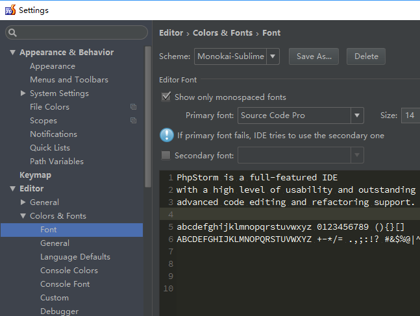Image resolution: width=420 pixels, height=316 pixels.
Task: Click Font in the breadcrumb
Action: (271, 33)
